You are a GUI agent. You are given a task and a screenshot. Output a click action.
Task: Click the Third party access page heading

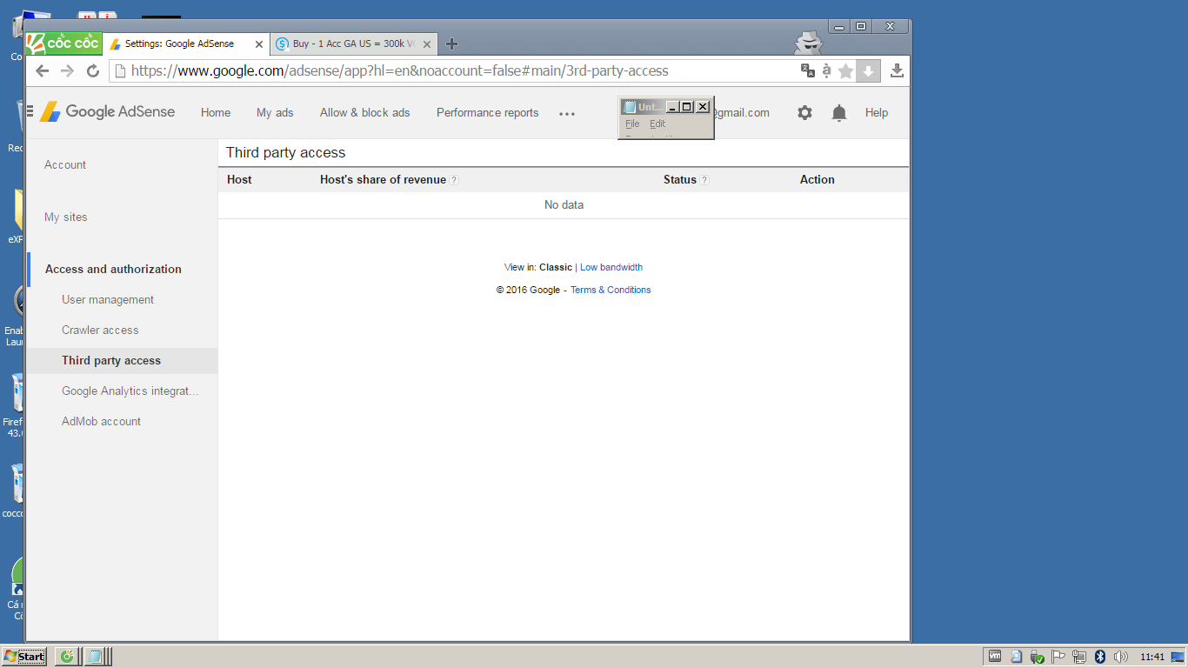coord(286,152)
